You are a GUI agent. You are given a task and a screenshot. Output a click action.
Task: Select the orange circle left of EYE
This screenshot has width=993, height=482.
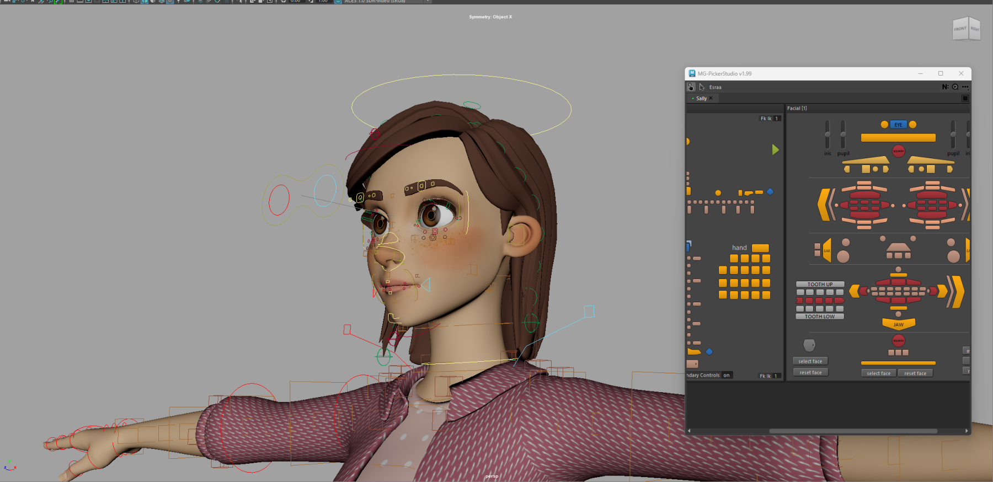[x=884, y=125]
